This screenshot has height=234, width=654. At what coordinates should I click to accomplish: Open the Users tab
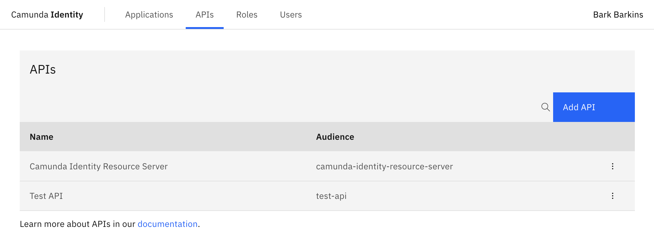point(291,15)
